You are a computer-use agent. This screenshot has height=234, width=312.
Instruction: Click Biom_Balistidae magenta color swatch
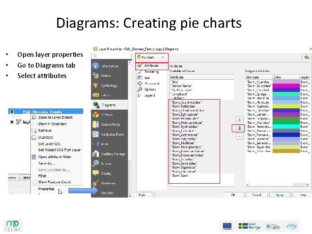click(x=286, y=86)
